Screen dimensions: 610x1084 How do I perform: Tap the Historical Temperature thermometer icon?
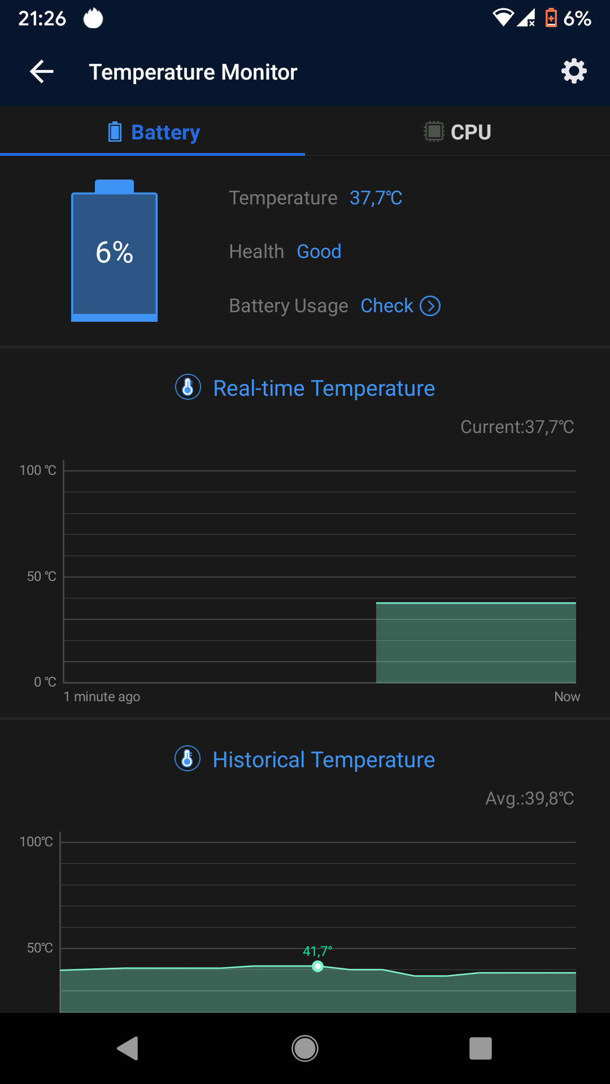[x=188, y=759]
